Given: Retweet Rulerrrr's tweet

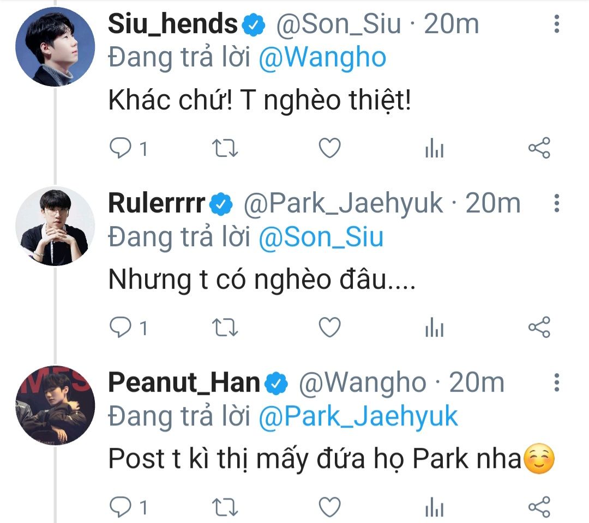Looking at the screenshot, I should [x=225, y=327].
